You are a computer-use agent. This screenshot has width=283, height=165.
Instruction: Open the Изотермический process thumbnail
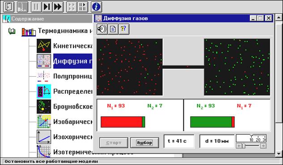(x=44, y=151)
